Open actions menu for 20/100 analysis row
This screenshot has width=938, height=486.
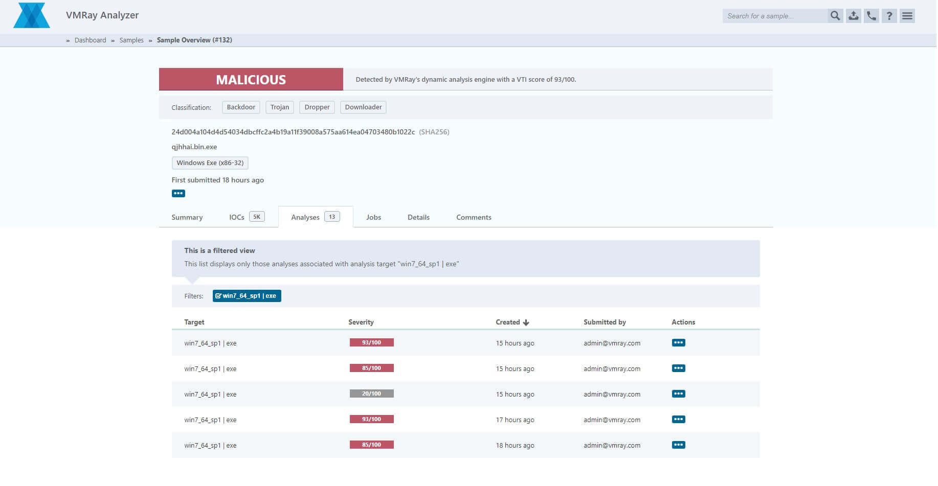tap(679, 394)
